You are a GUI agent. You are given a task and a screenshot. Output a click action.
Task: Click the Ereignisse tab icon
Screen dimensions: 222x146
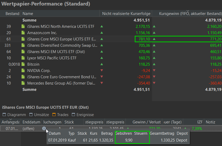73,114
